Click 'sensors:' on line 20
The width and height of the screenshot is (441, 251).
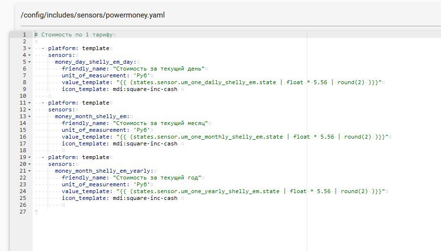point(62,164)
